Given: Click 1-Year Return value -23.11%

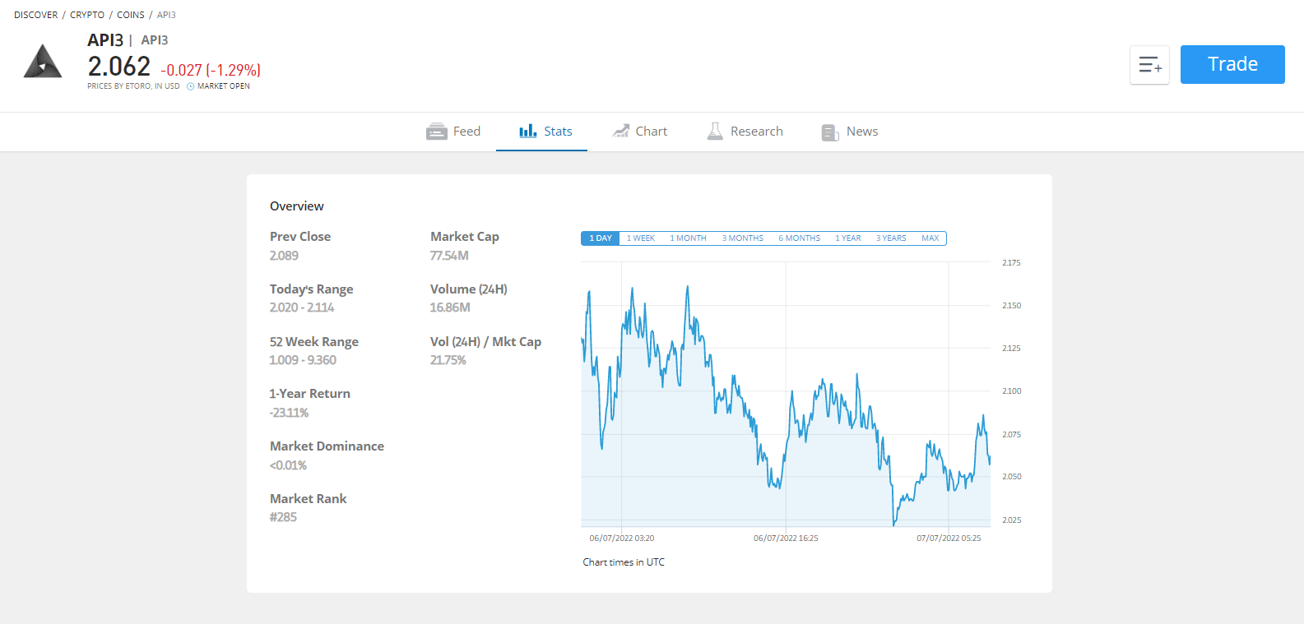Looking at the screenshot, I should pos(289,413).
